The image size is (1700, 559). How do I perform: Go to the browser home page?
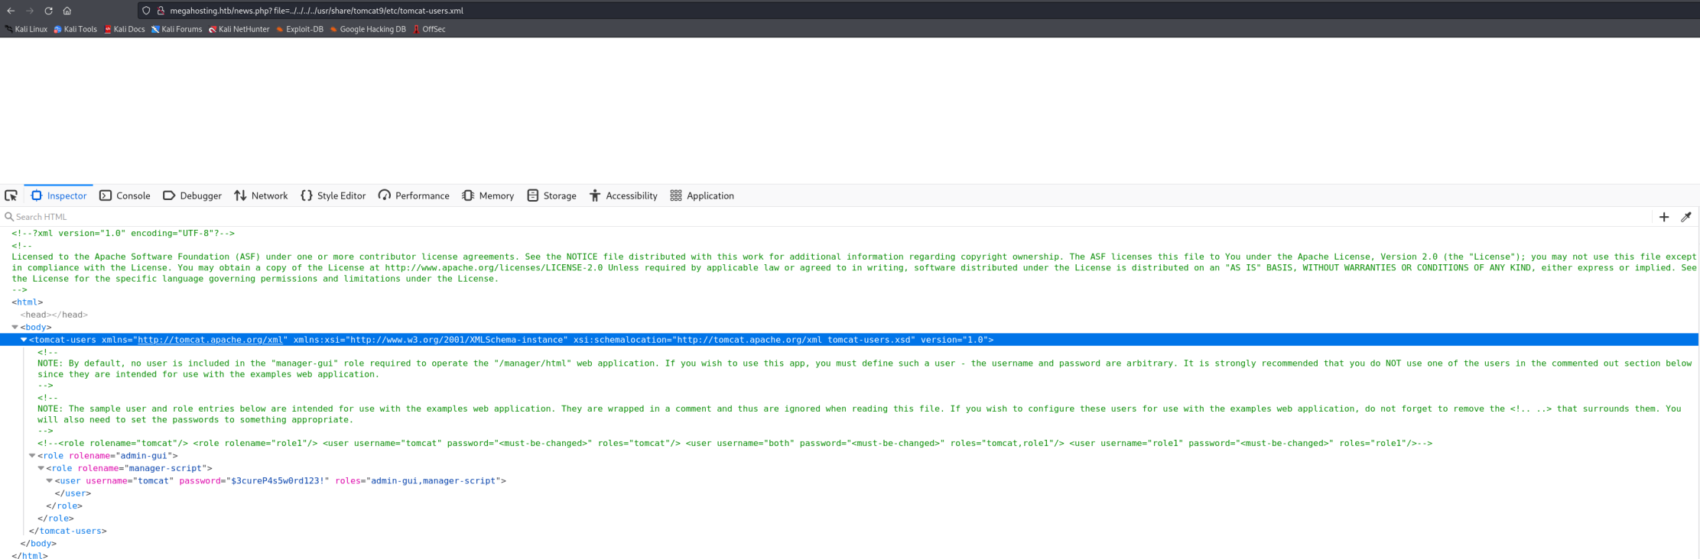67,11
